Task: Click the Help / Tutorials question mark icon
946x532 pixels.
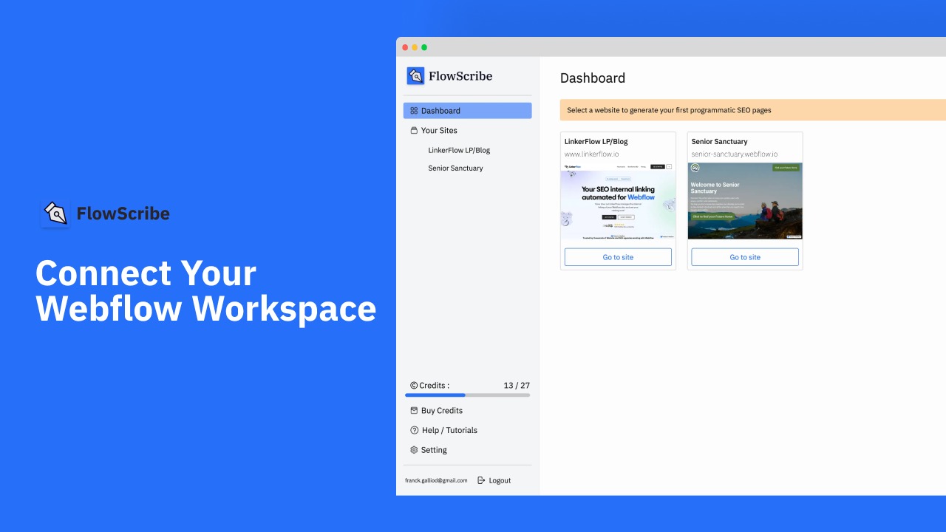Action: (x=414, y=430)
